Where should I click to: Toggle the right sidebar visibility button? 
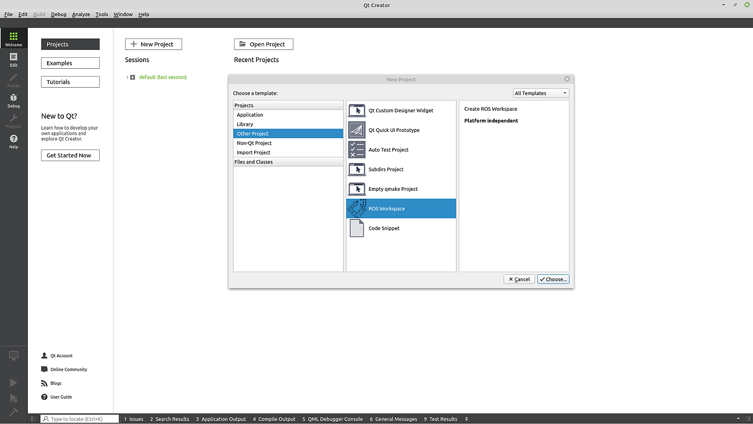[748, 419]
